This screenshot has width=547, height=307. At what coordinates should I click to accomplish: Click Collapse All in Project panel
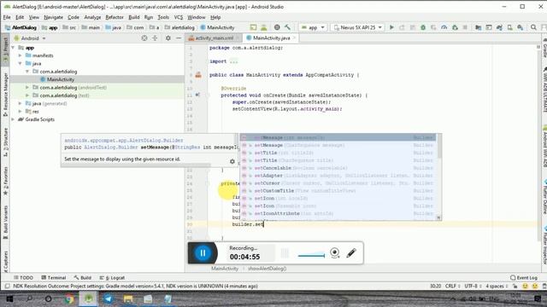155,38
